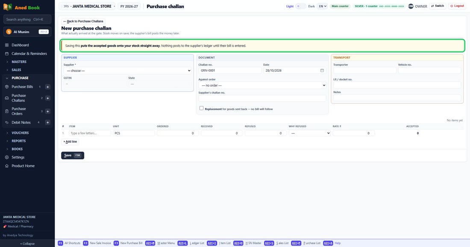The height and width of the screenshot is (247, 470).
Task: Expand the BOOKS sidebar section
Action: [17, 149]
